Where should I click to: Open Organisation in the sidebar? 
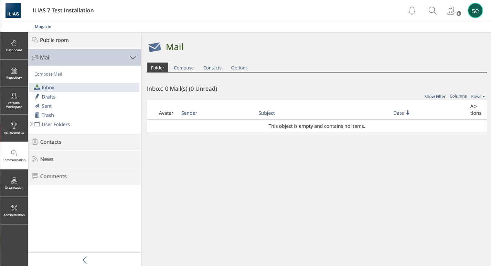coord(14,183)
